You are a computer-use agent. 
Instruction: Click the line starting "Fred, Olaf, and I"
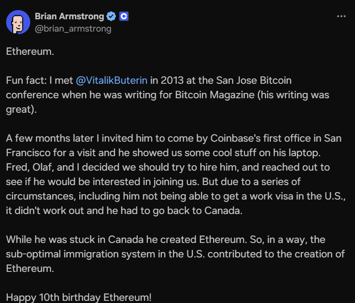[168, 167]
